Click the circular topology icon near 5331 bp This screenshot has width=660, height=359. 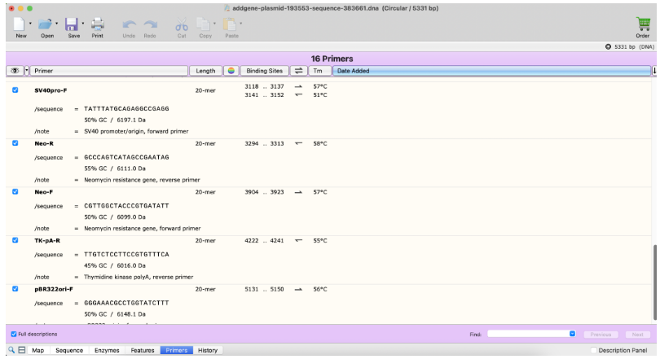pyautogui.click(x=608, y=46)
